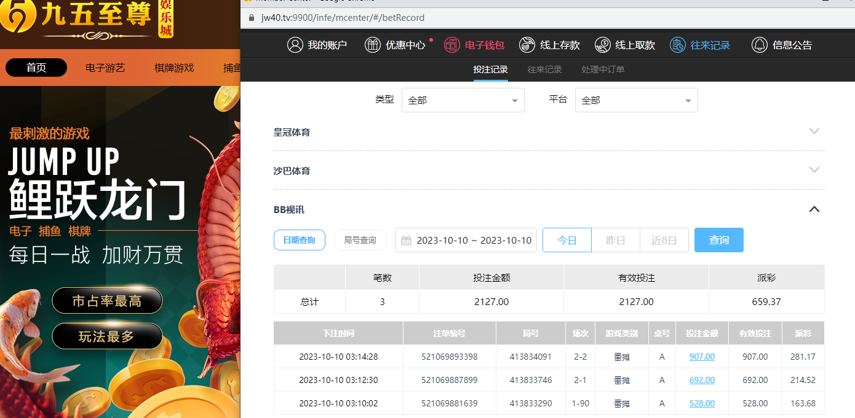
Task: Click the 我的账户 user icon
Action: coord(295,45)
